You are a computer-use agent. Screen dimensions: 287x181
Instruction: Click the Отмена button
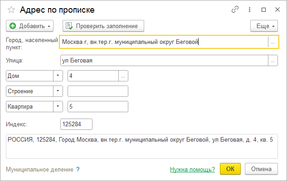pyautogui.click(x=261, y=169)
